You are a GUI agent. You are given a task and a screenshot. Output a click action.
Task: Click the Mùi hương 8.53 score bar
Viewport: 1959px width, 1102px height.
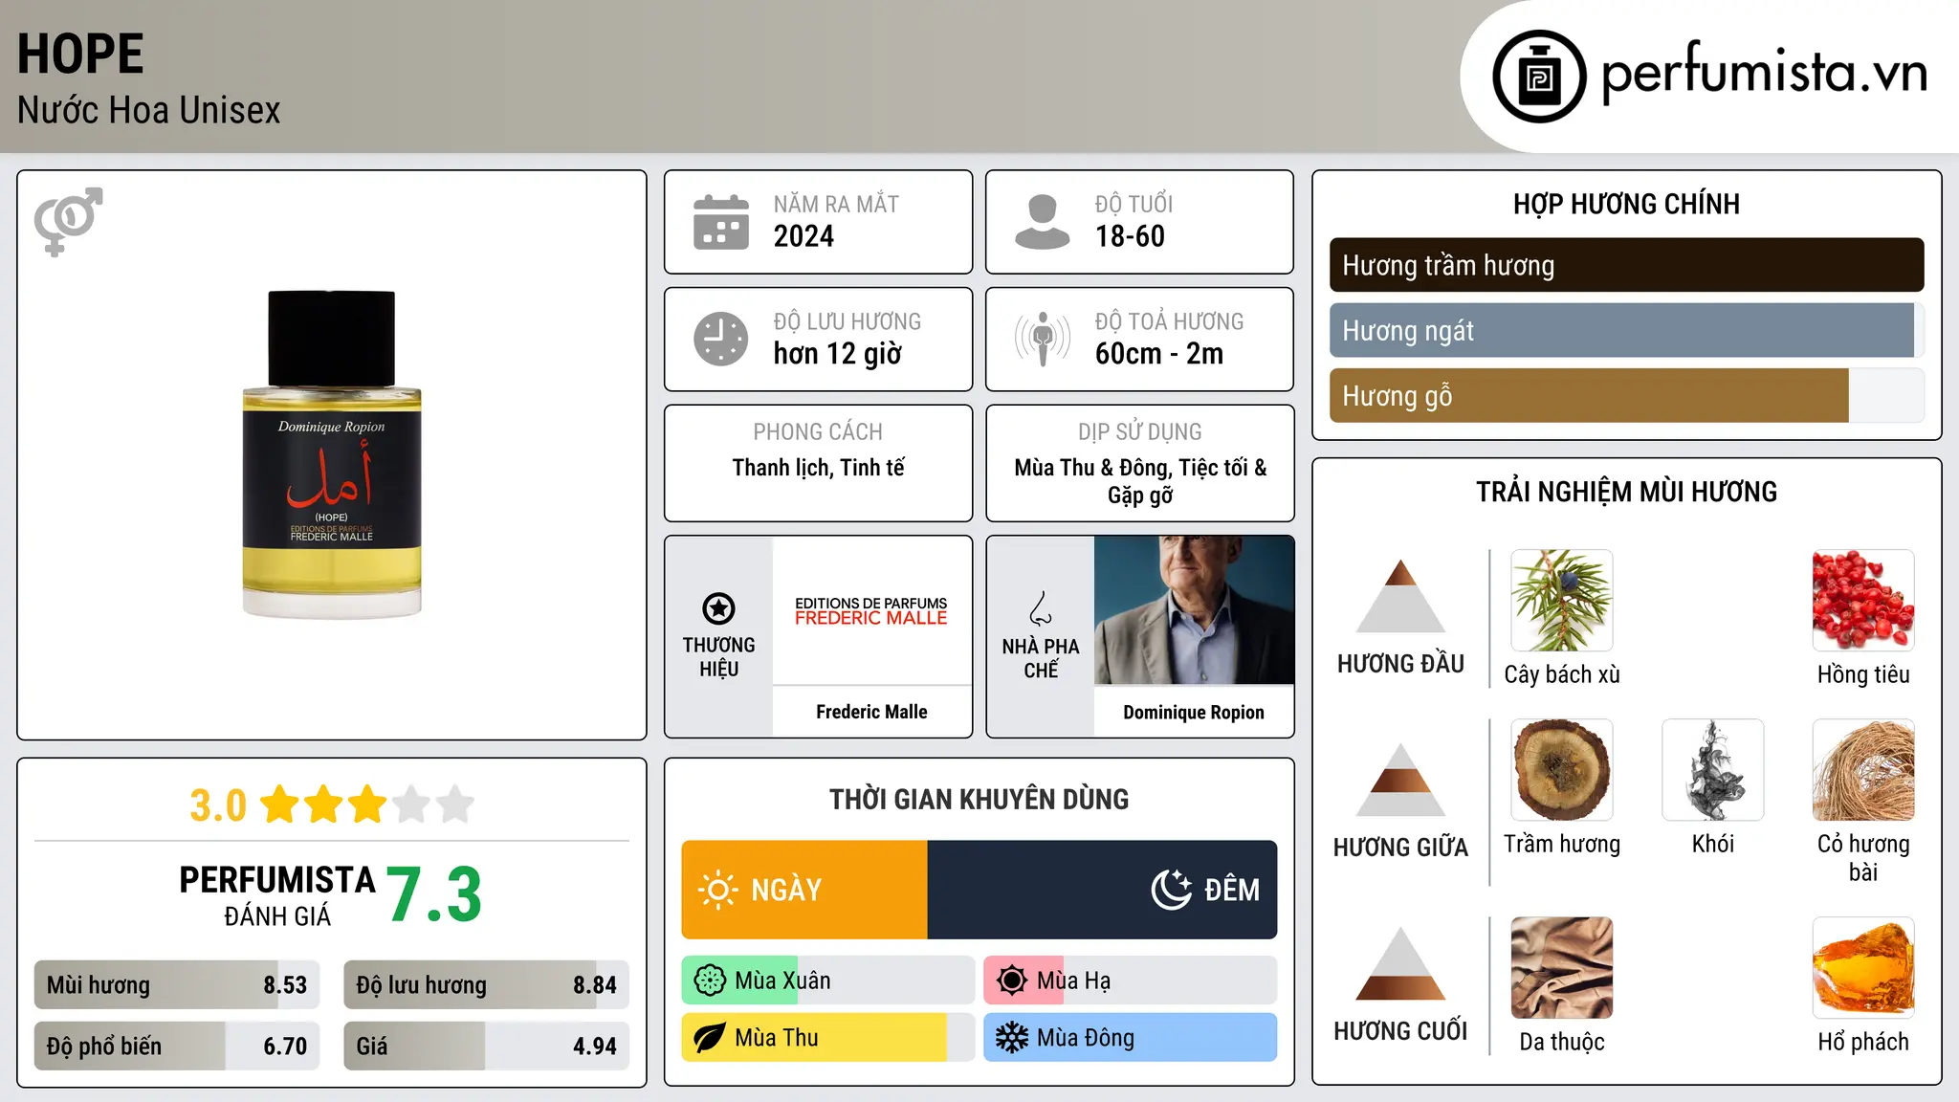click(x=177, y=985)
